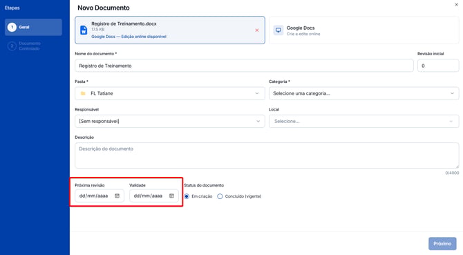Viewport: 463px width, 255px height.
Task: Click the Google Docs monitor icon
Action: [x=278, y=30]
